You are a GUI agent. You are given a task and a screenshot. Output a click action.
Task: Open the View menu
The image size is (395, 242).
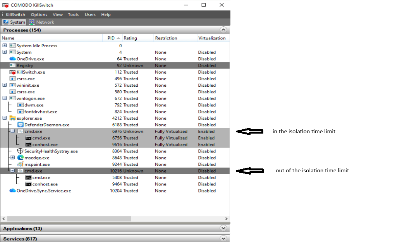tap(58, 15)
